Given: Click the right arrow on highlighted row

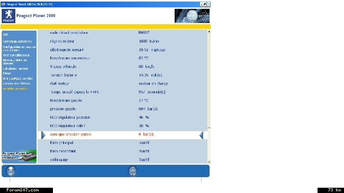Looking at the screenshot, I should (43, 135).
